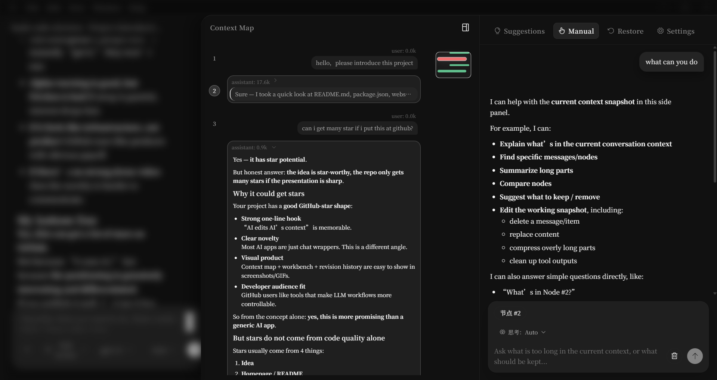Screen dimensions: 717x380
Task: Click 'Find specific messages/nodes' in the side panel
Action: pyautogui.click(x=548, y=157)
